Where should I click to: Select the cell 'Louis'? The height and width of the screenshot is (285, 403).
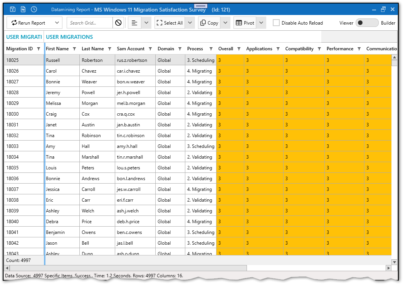pyautogui.click(x=62, y=167)
